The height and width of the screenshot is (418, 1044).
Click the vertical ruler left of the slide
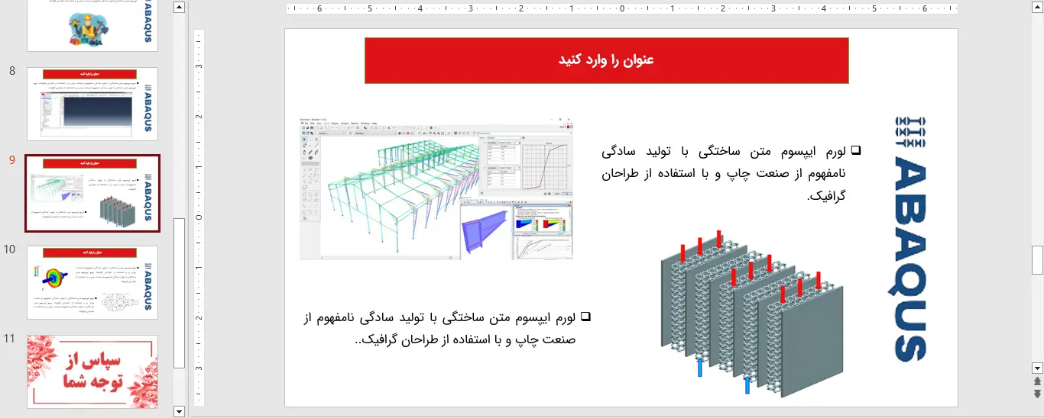199,217
